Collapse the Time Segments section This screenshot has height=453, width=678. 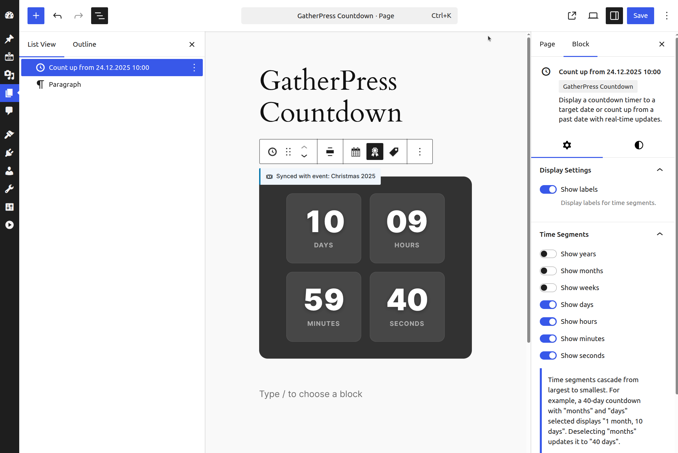(x=659, y=234)
